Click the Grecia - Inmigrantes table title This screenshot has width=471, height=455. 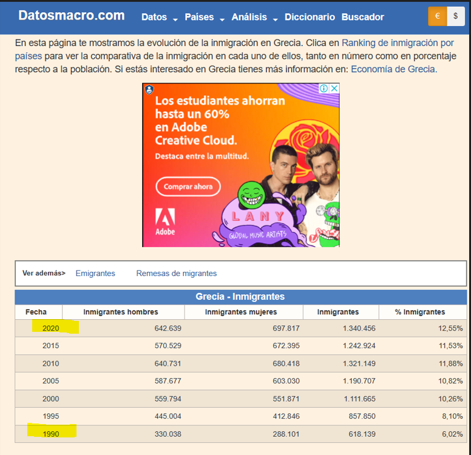[x=240, y=297]
